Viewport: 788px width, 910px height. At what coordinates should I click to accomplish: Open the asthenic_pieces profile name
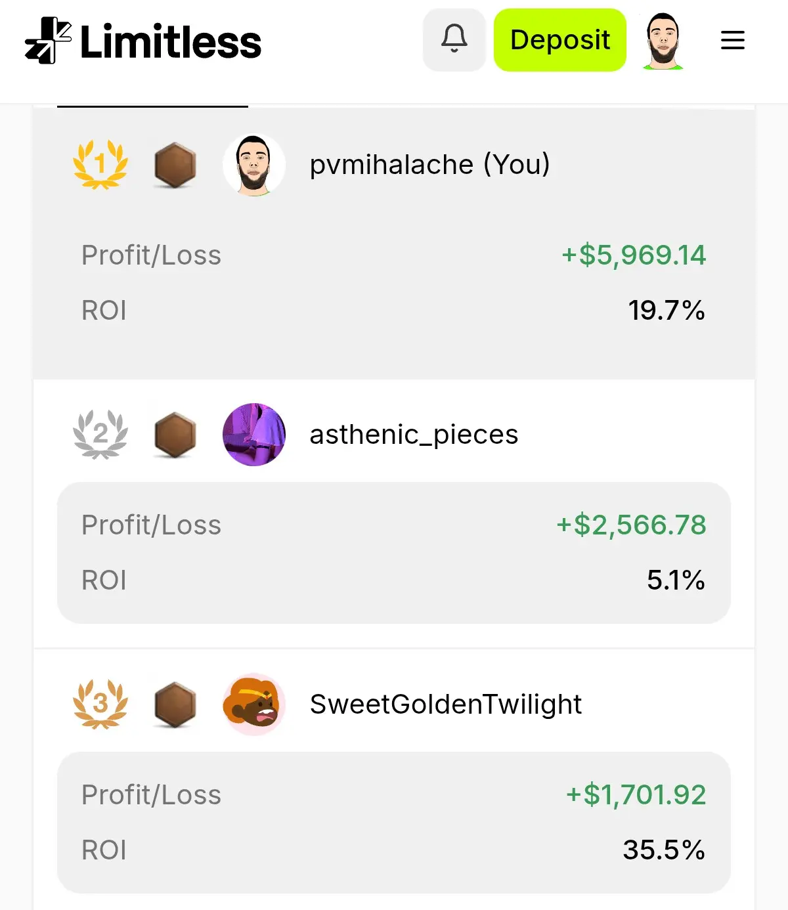[414, 435]
